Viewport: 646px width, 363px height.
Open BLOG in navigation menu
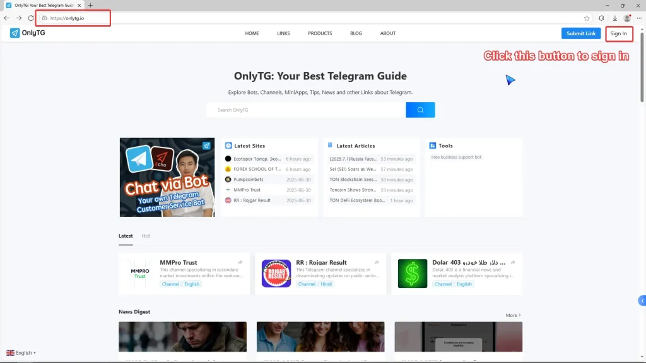click(x=356, y=33)
